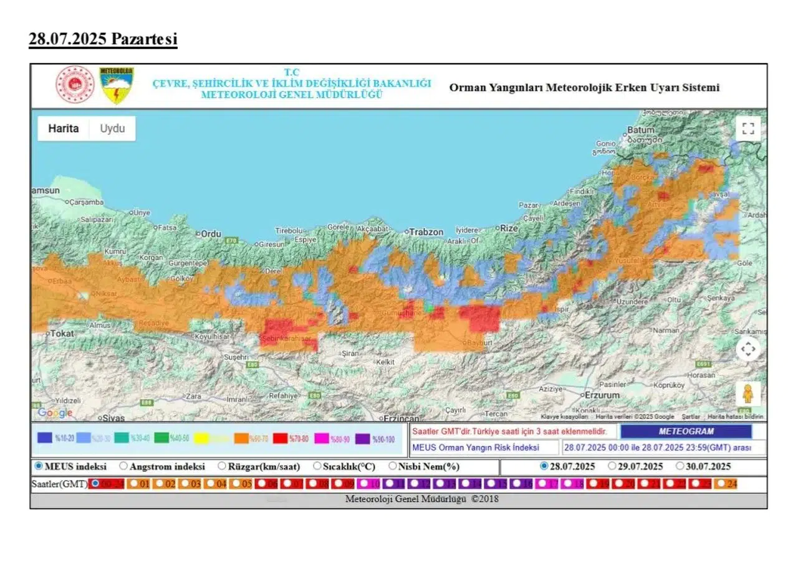798x562 pixels.
Task: Click the map camera controls compass icon
Action: pos(748,349)
